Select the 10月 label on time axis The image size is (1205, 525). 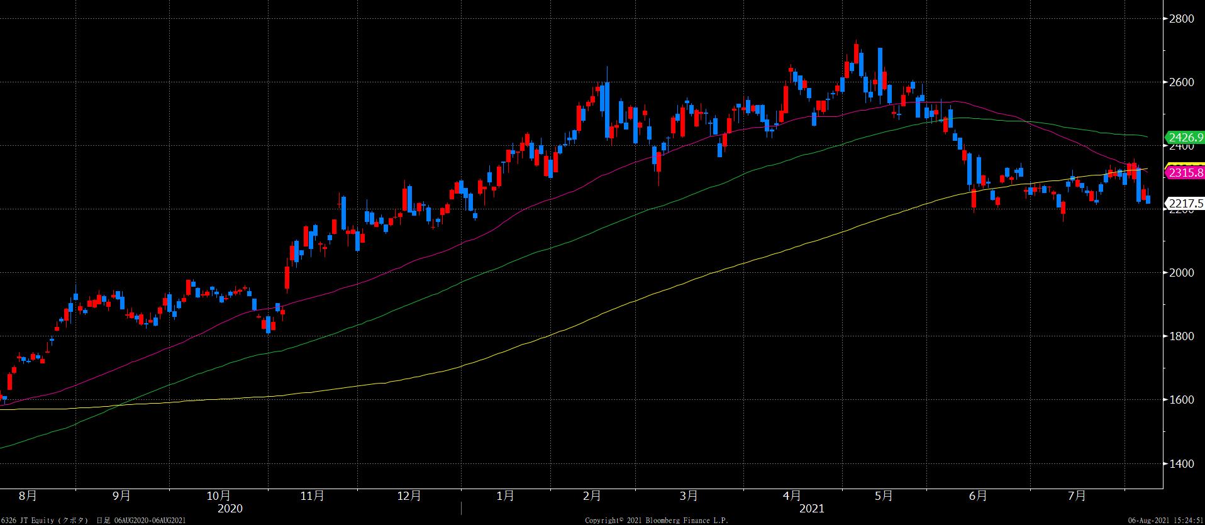tap(218, 496)
